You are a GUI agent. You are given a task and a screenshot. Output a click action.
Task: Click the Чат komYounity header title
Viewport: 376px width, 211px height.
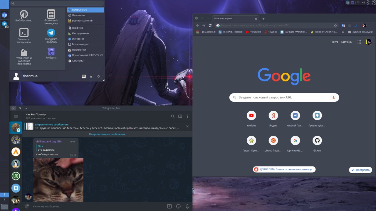point(36,114)
